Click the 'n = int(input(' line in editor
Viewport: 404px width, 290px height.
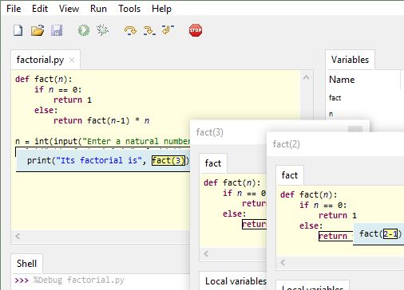[x=103, y=141]
